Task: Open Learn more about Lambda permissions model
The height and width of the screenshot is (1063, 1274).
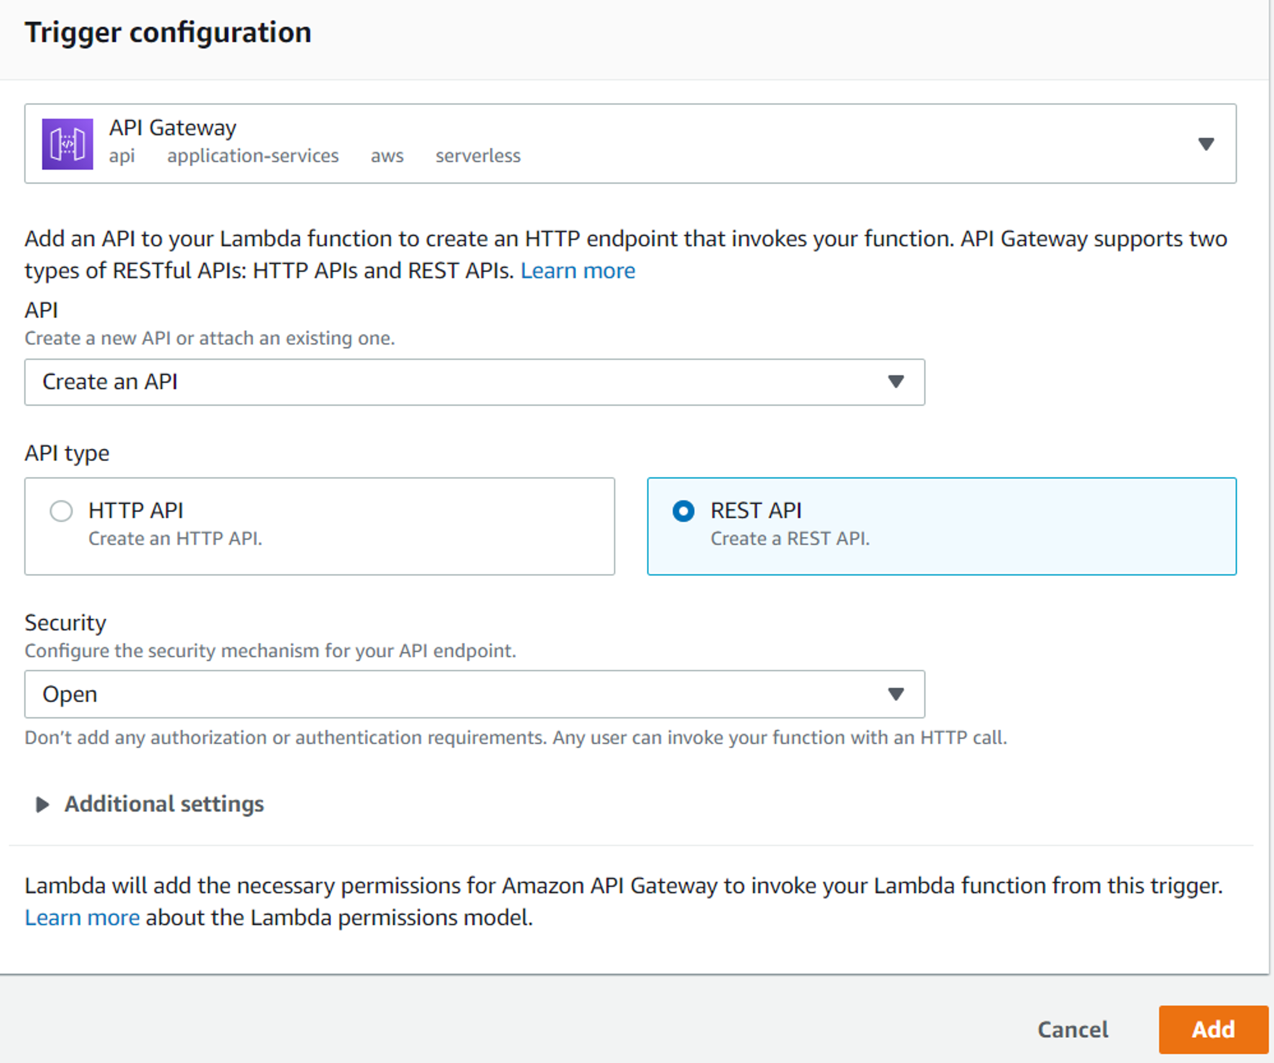Action: pos(82,917)
